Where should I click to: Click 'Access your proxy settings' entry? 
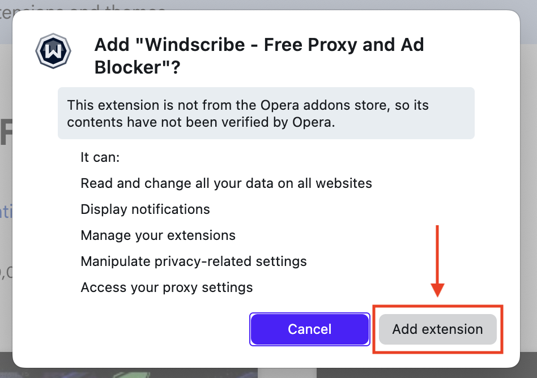click(167, 287)
